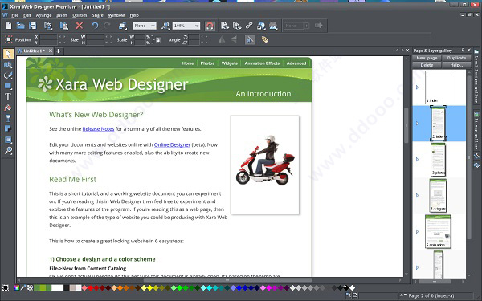
Task: Toggle the show bounds handles icon
Action: point(9,39)
